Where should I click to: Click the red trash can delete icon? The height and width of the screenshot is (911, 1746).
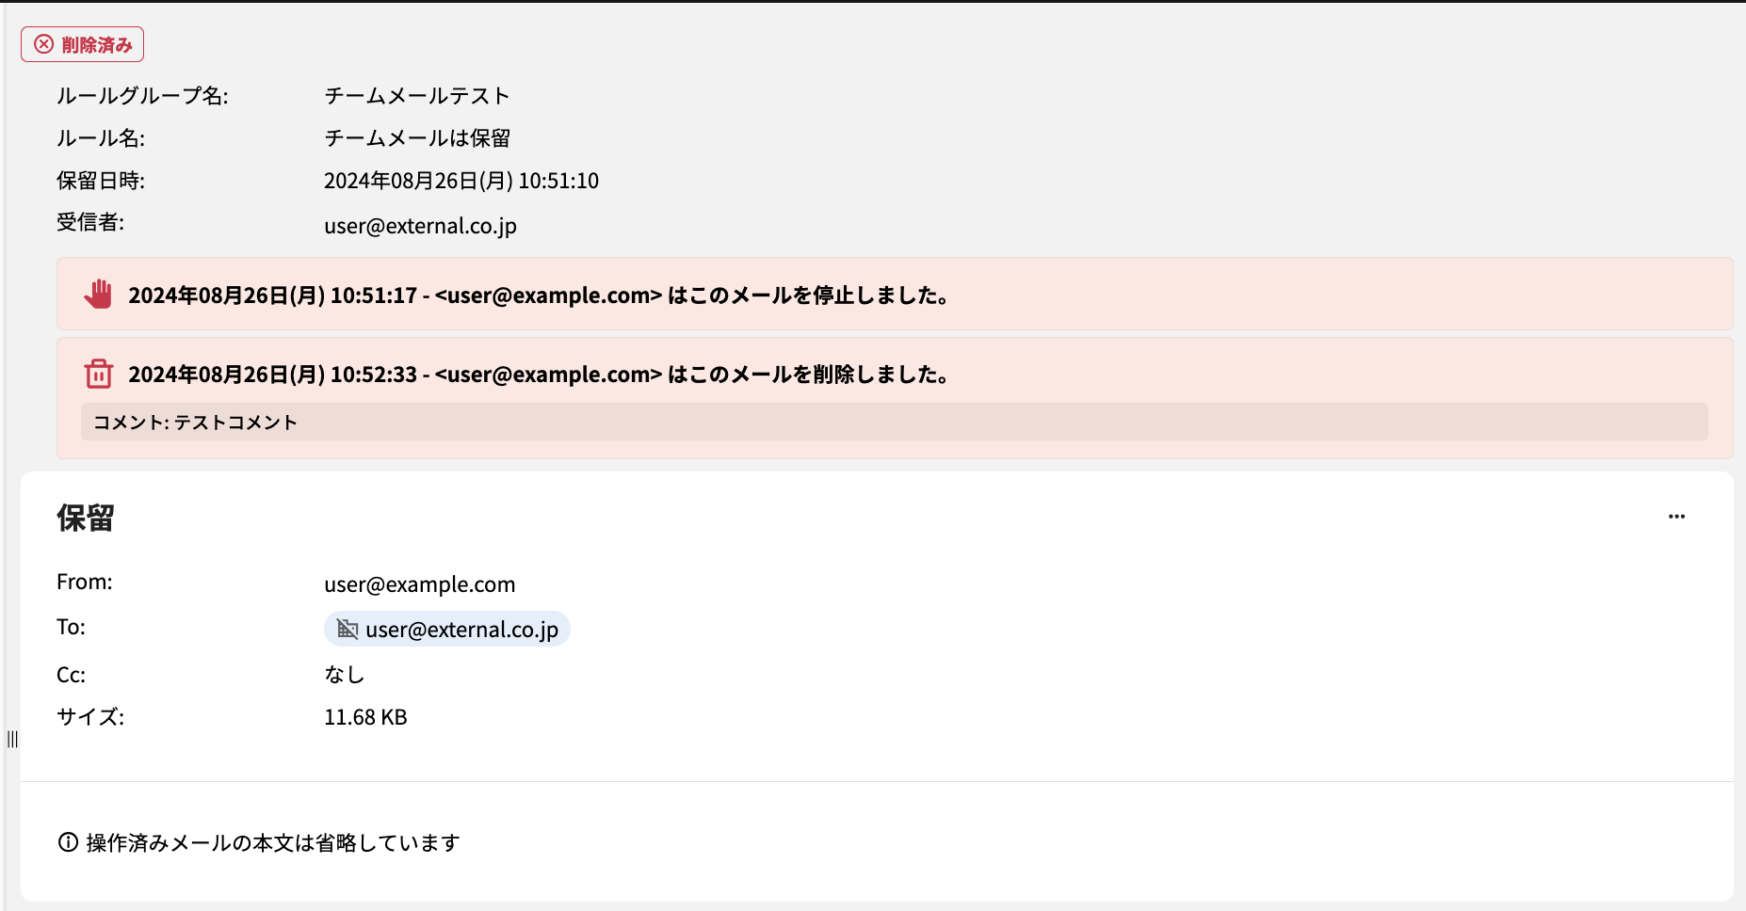coord(98,374)
